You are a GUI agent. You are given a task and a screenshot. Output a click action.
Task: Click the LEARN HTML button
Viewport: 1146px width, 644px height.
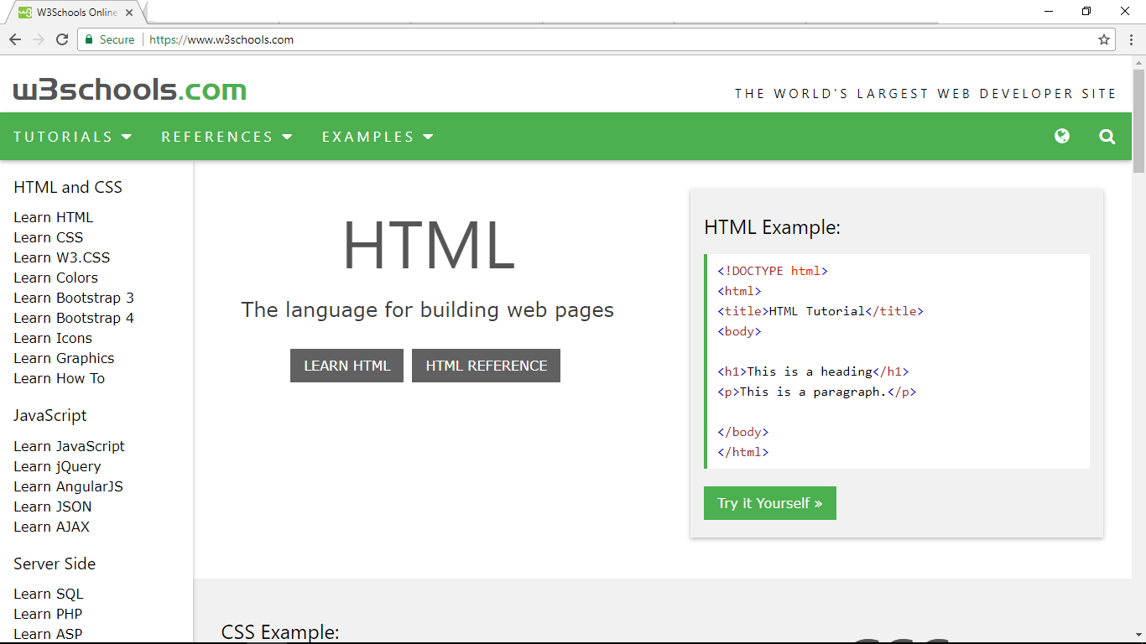[346, 366]
